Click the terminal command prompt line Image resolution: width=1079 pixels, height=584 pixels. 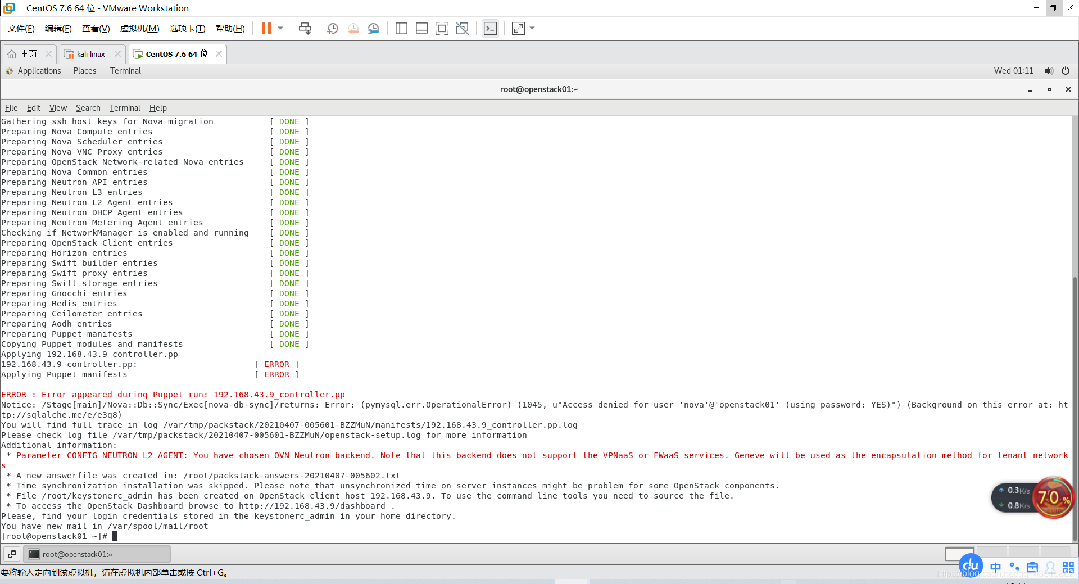tap(60, 536)
